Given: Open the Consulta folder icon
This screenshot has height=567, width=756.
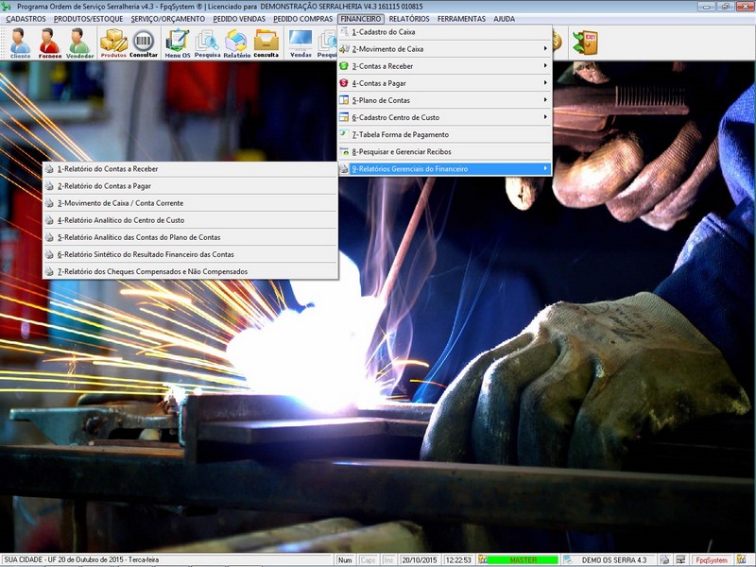Looking at the screenshot, I should 266,43.
